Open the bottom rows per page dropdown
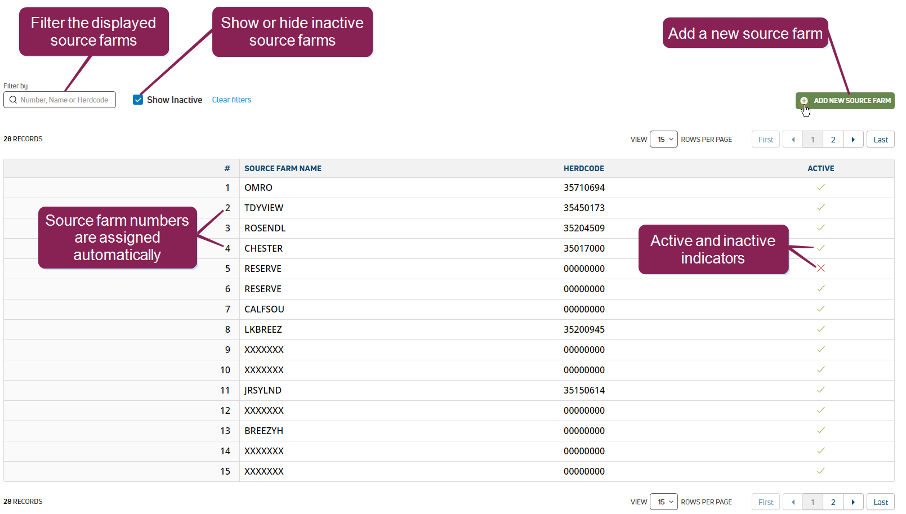906x514 pixels. pyautogui.click(x=663, y=502)
